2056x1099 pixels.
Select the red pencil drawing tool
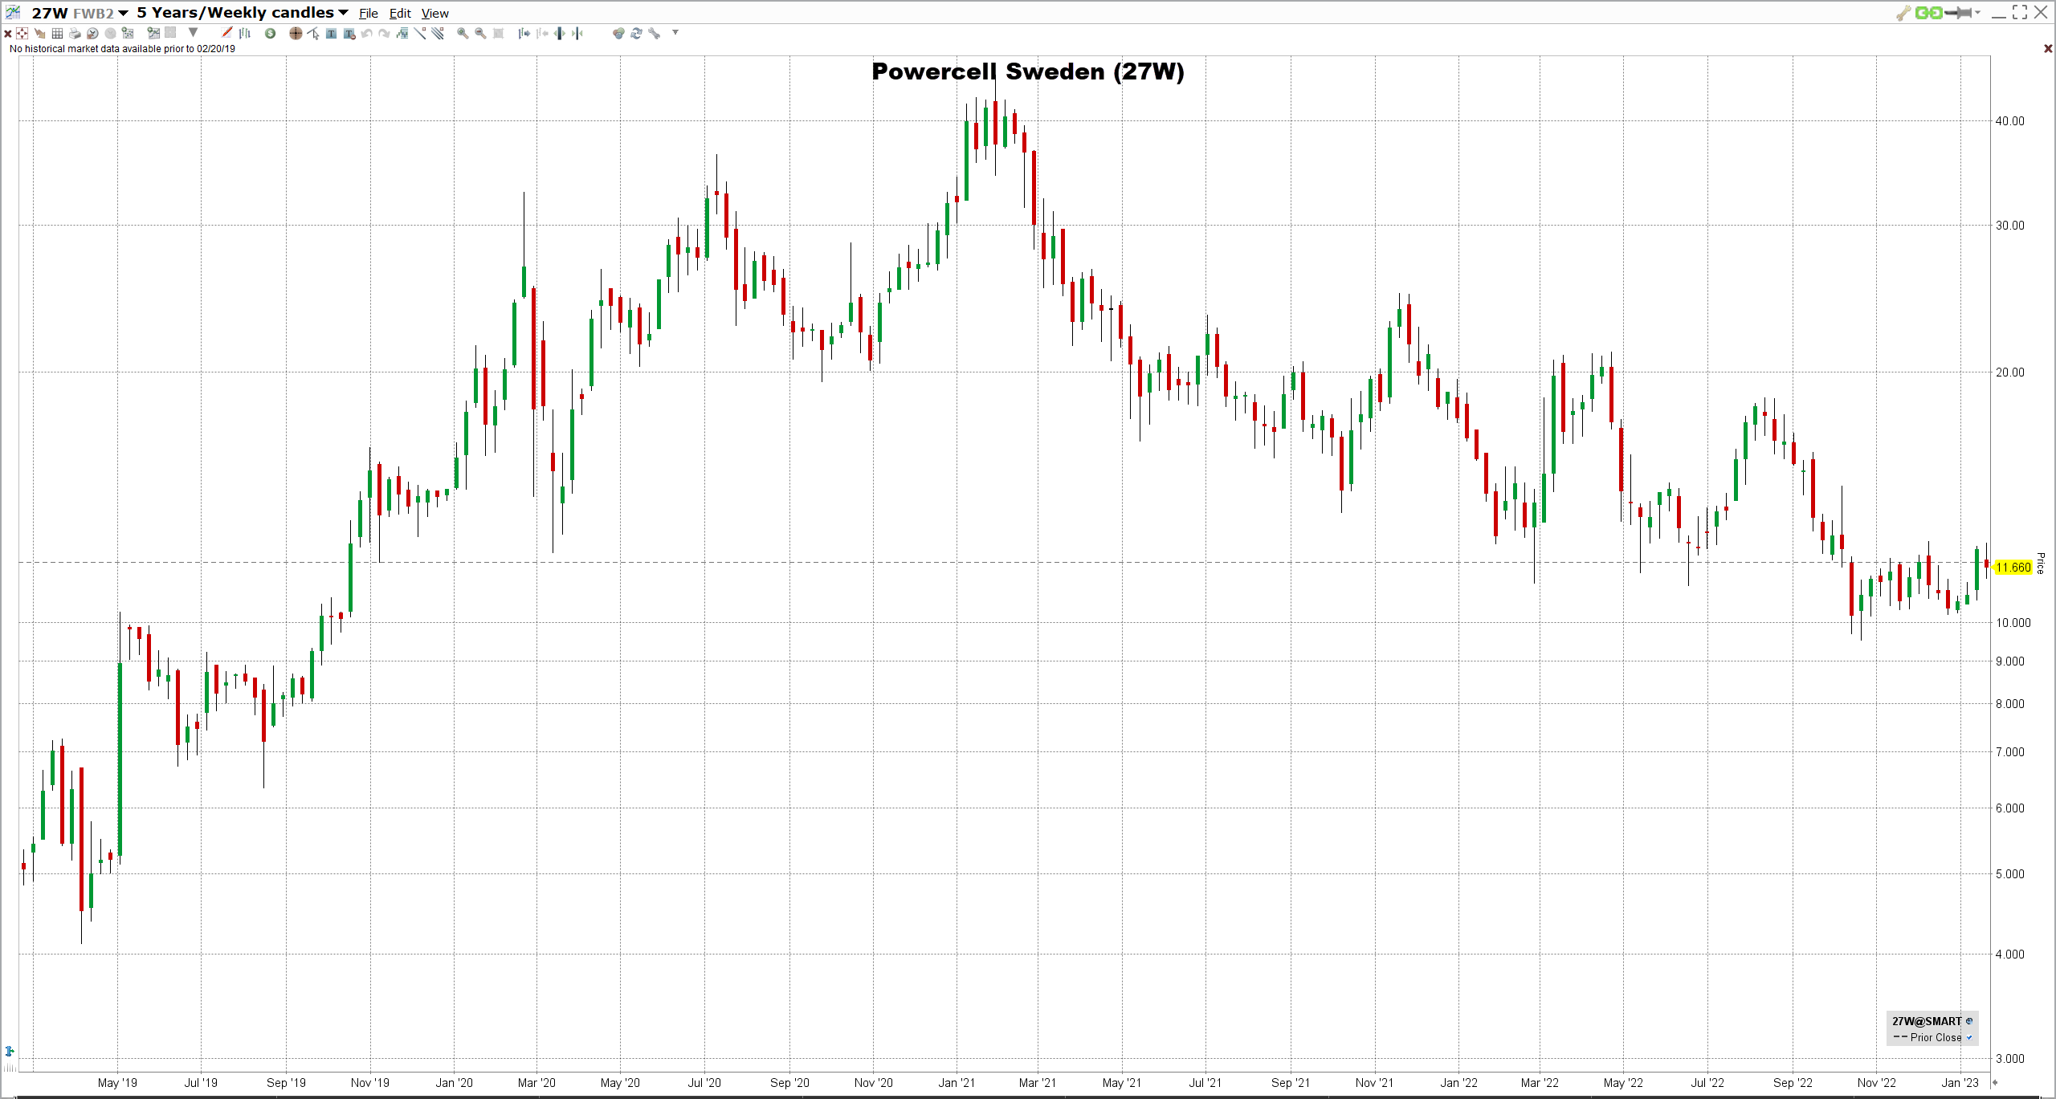(226, 33)
